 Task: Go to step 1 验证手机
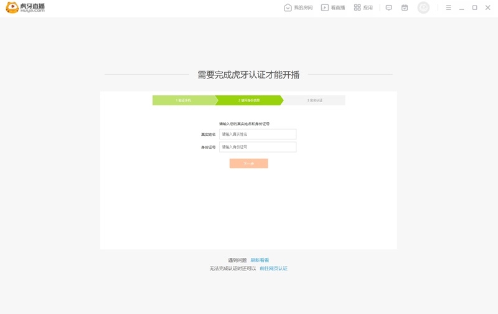pyautogui.click(x=184, y=100)
